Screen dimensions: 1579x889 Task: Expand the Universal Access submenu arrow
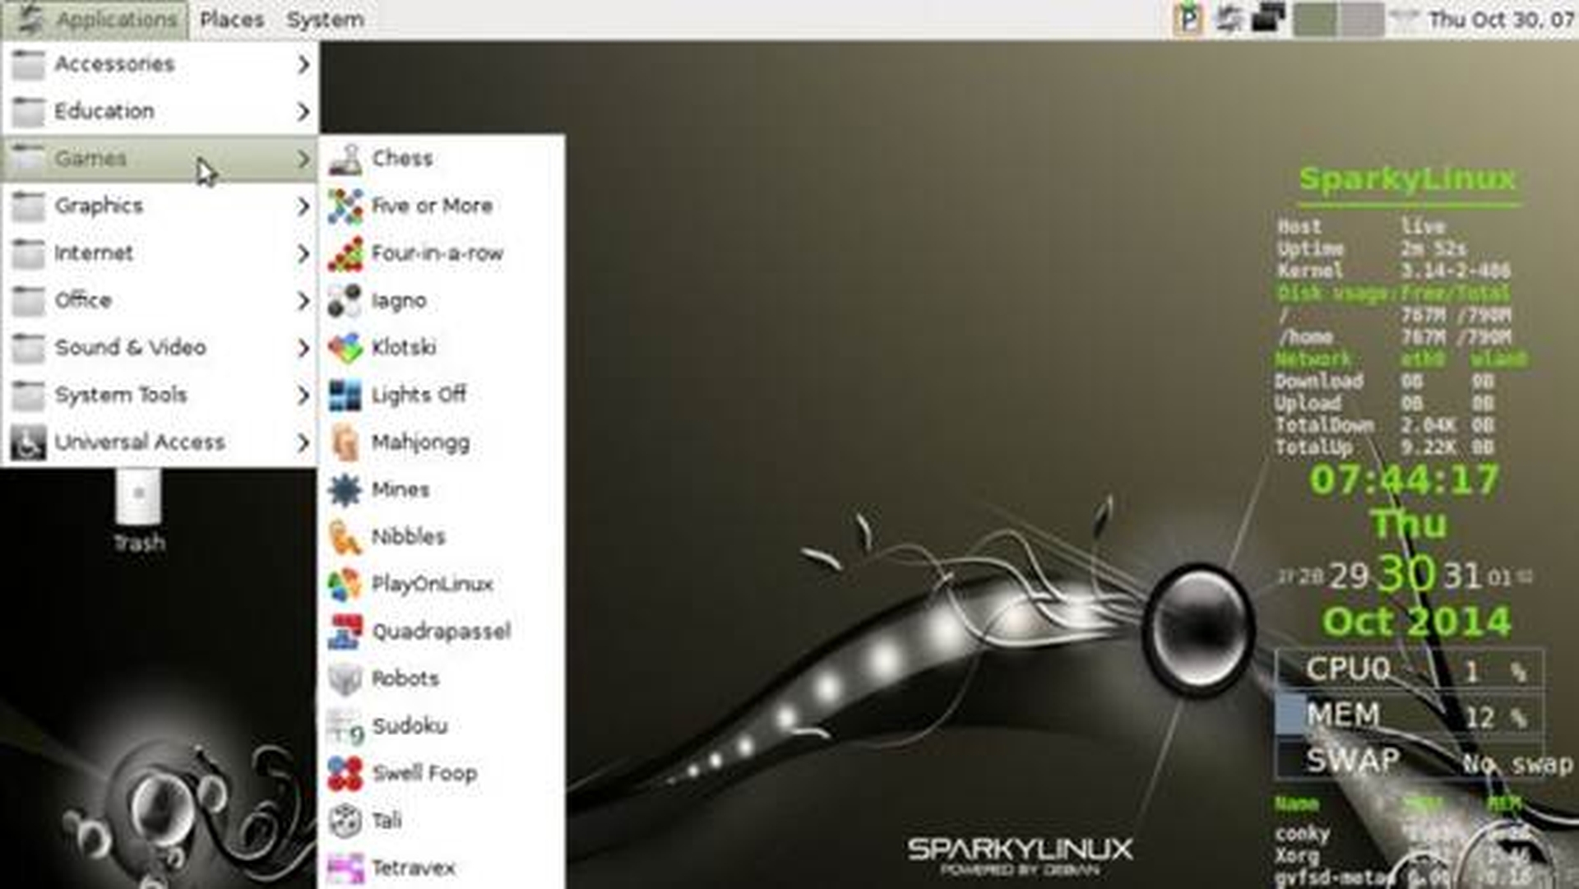(x=303, y=442)
